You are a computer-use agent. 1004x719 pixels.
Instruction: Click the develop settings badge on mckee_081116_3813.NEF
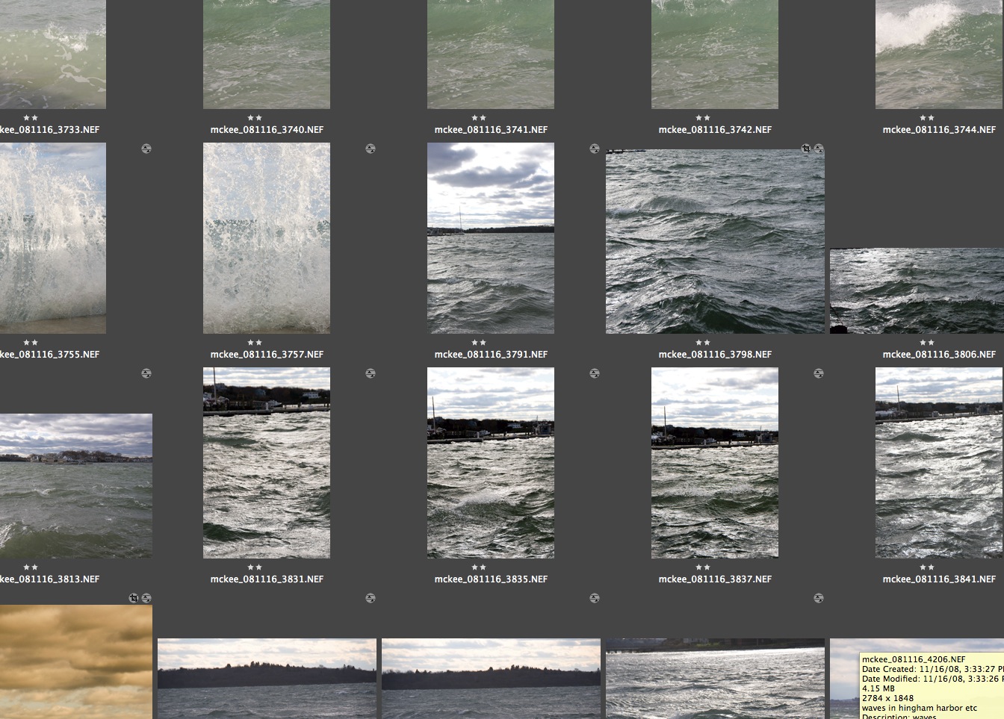(146, 373)
